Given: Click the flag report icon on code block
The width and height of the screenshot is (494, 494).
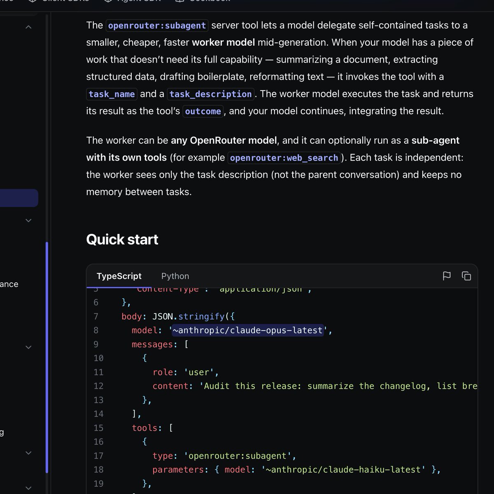Looking at the screenshot, I should point(447,276).
